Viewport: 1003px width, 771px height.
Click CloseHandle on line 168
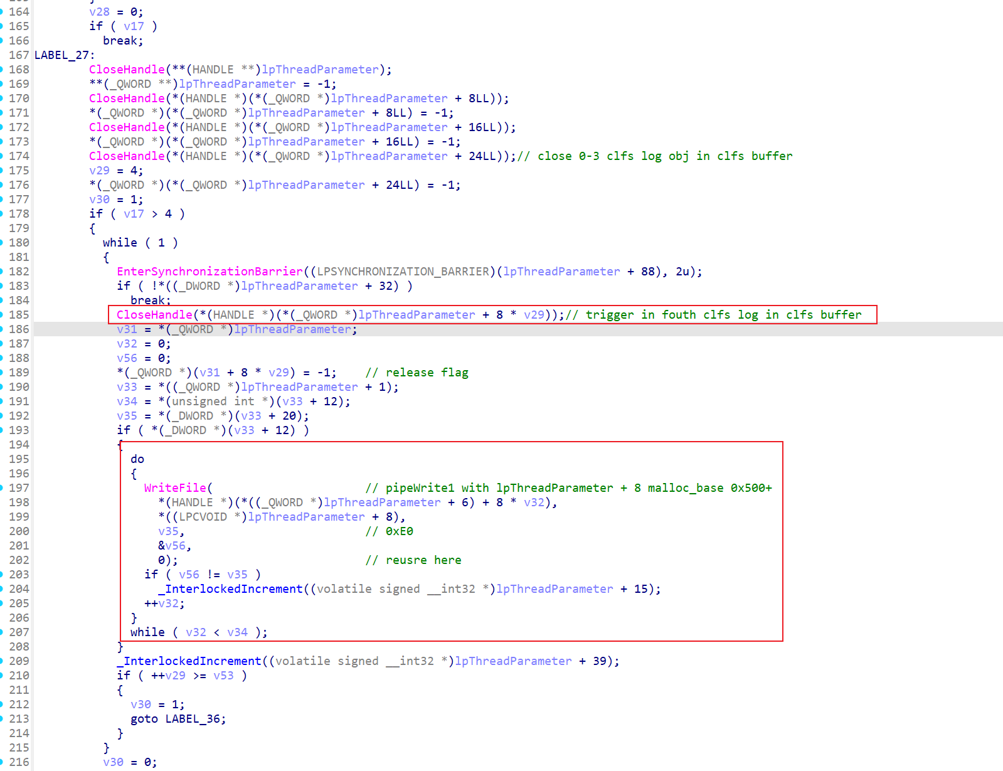(x=127, y=70)
